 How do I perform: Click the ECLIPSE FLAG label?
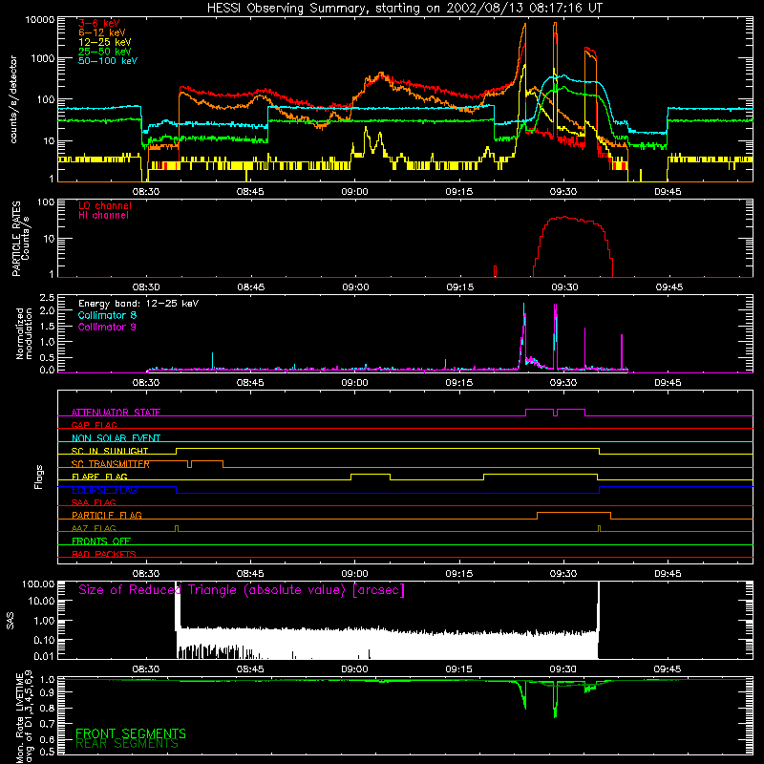(x=104, y=490)
